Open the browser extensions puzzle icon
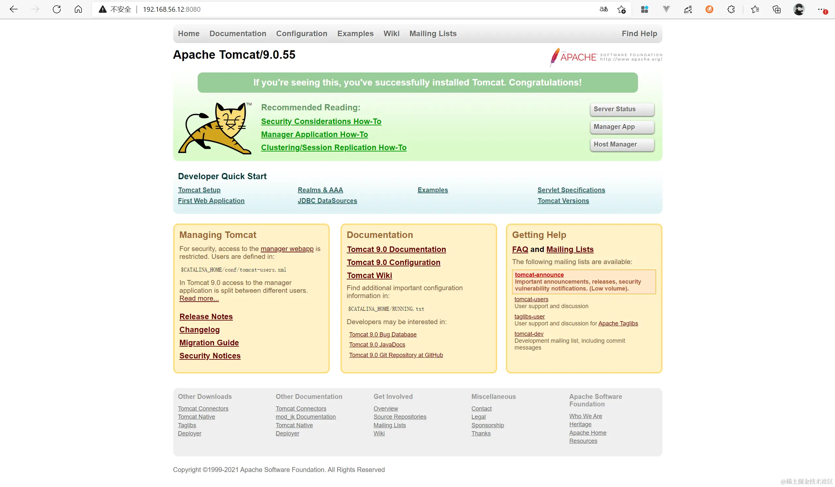The height and width of the screenshot is (487, 835). pyautogui.click(x=731, y=9)
